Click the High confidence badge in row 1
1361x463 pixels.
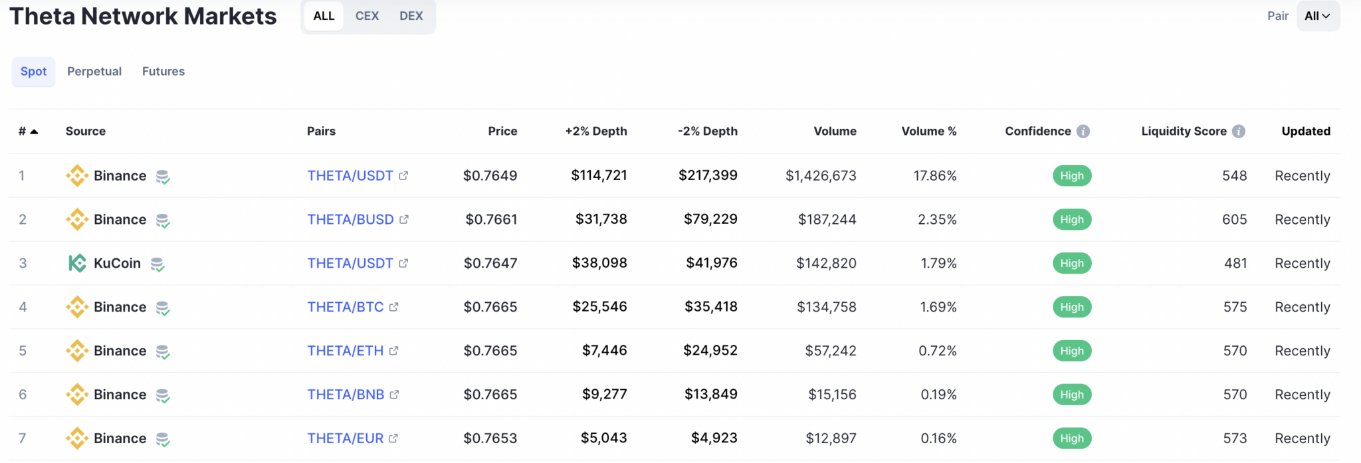click(1071, 176)
